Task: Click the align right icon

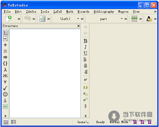Action: coord(86,72)
